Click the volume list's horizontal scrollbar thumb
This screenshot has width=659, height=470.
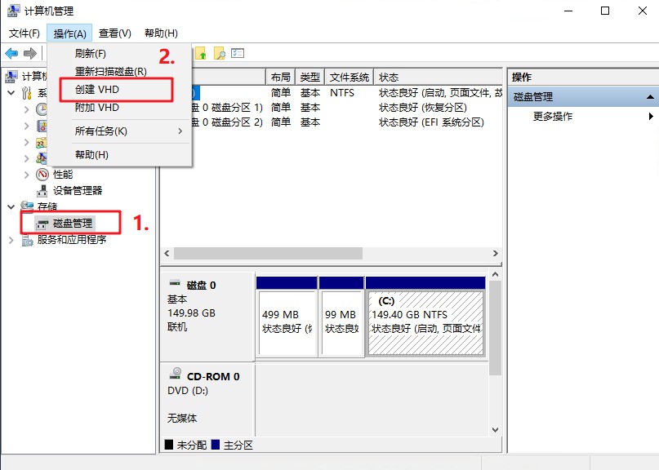click(268, 253)
